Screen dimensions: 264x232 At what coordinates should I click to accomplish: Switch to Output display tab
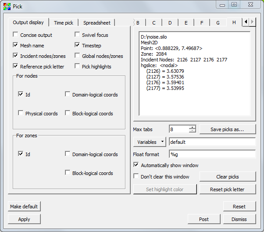[x=28, y=22]
